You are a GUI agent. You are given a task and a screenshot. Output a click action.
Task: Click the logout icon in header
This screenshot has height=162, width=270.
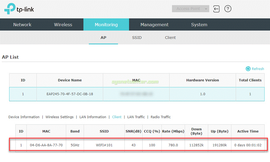(216, 9)
